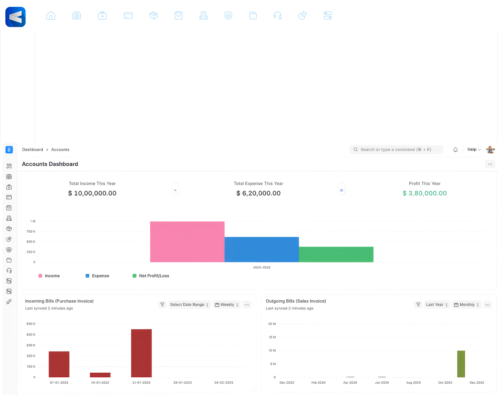The height and width of the screenshot is (396, 498).
Task: Click the blue E logo in the left sidebar
Action: pos(9,150)
